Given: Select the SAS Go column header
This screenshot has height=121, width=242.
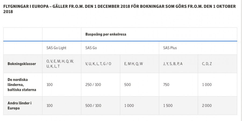Looking at the screenshot, I should (x=91, y=48).
